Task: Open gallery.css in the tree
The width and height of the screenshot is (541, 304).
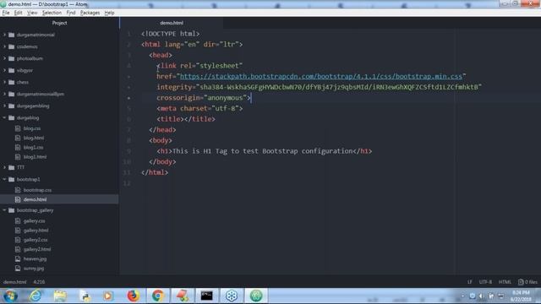Action: click(x=34, y=221)
